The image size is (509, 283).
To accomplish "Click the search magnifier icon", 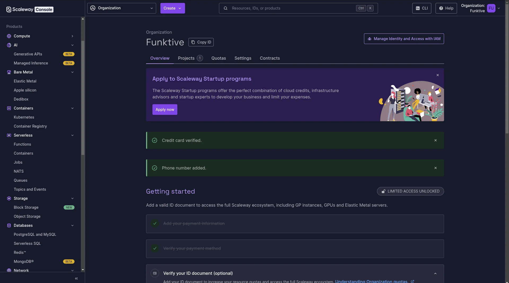I will click(226, 8).
